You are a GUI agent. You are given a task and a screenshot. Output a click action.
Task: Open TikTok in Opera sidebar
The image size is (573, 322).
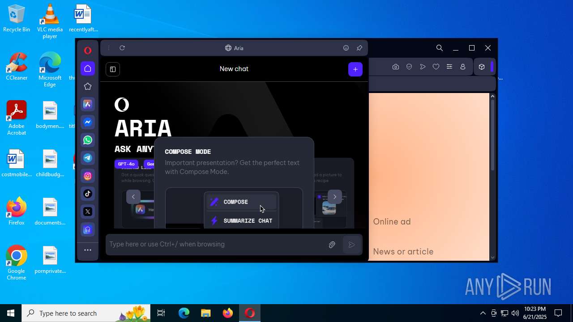tap(88, 194)
